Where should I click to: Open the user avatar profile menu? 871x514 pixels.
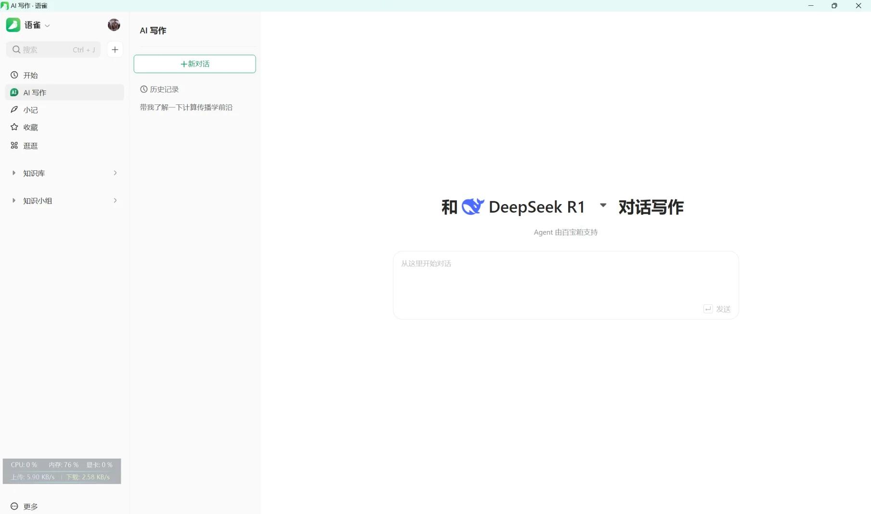[114, 25]
